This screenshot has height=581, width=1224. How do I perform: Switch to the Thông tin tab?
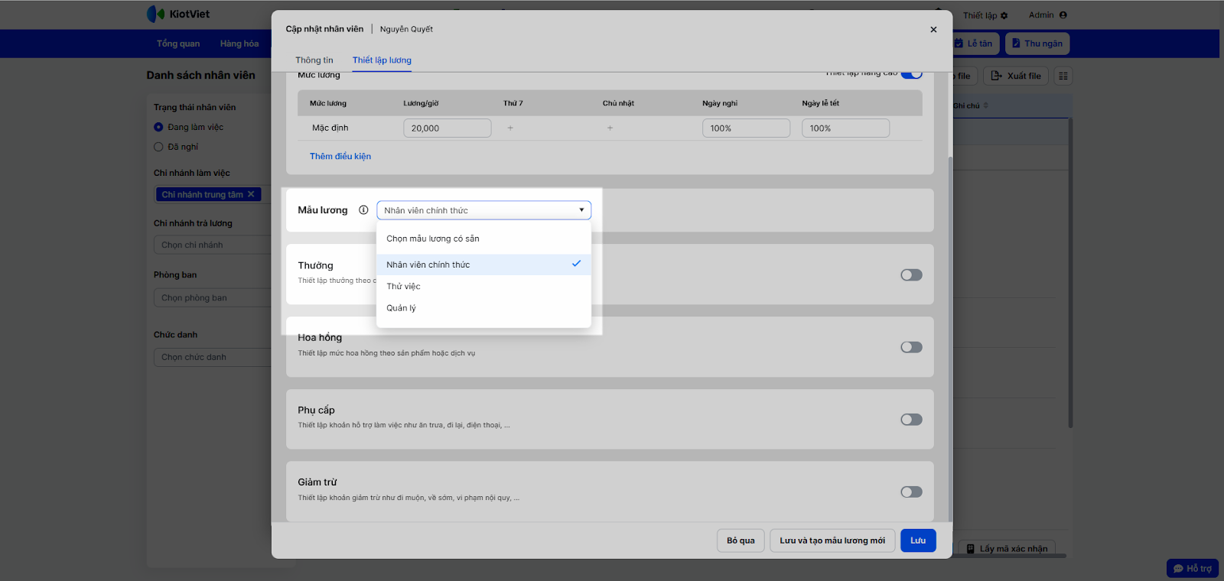coord(314,60)
